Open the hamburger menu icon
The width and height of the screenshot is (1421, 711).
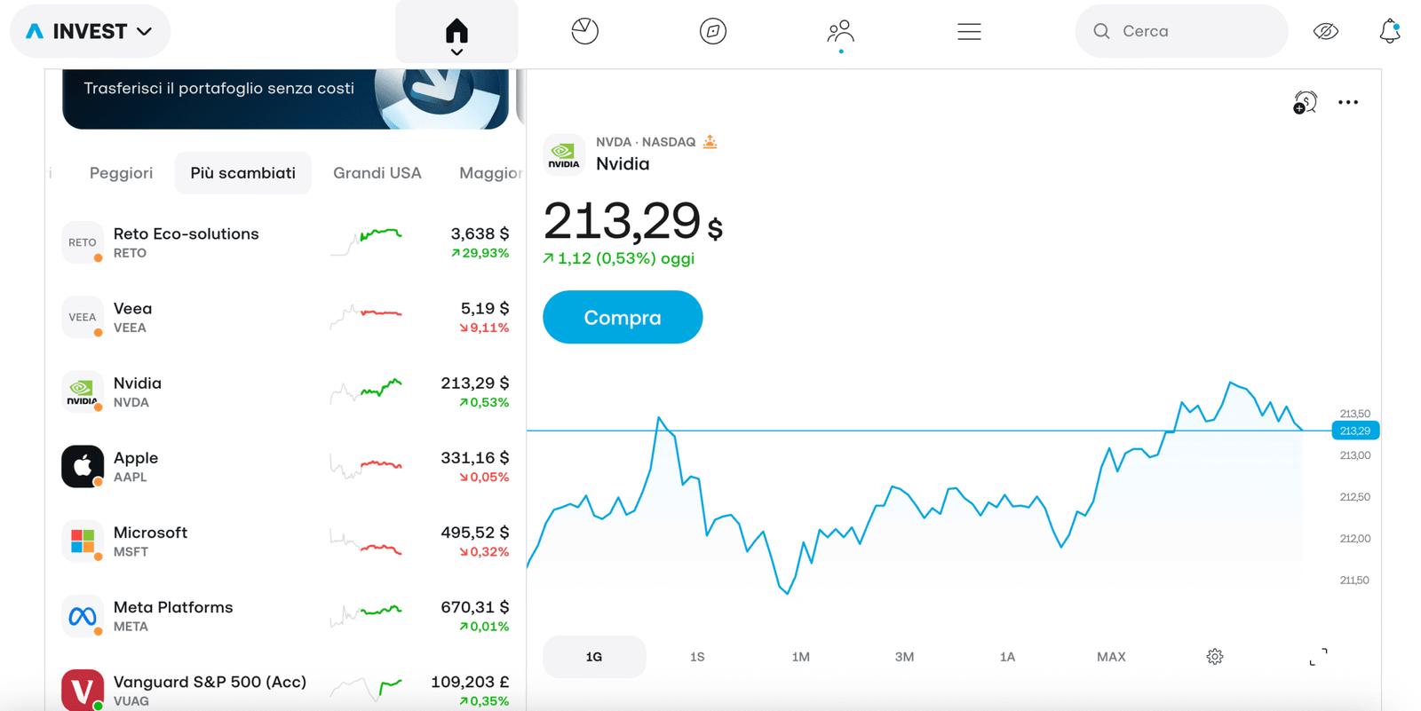(x=969, y=32)
